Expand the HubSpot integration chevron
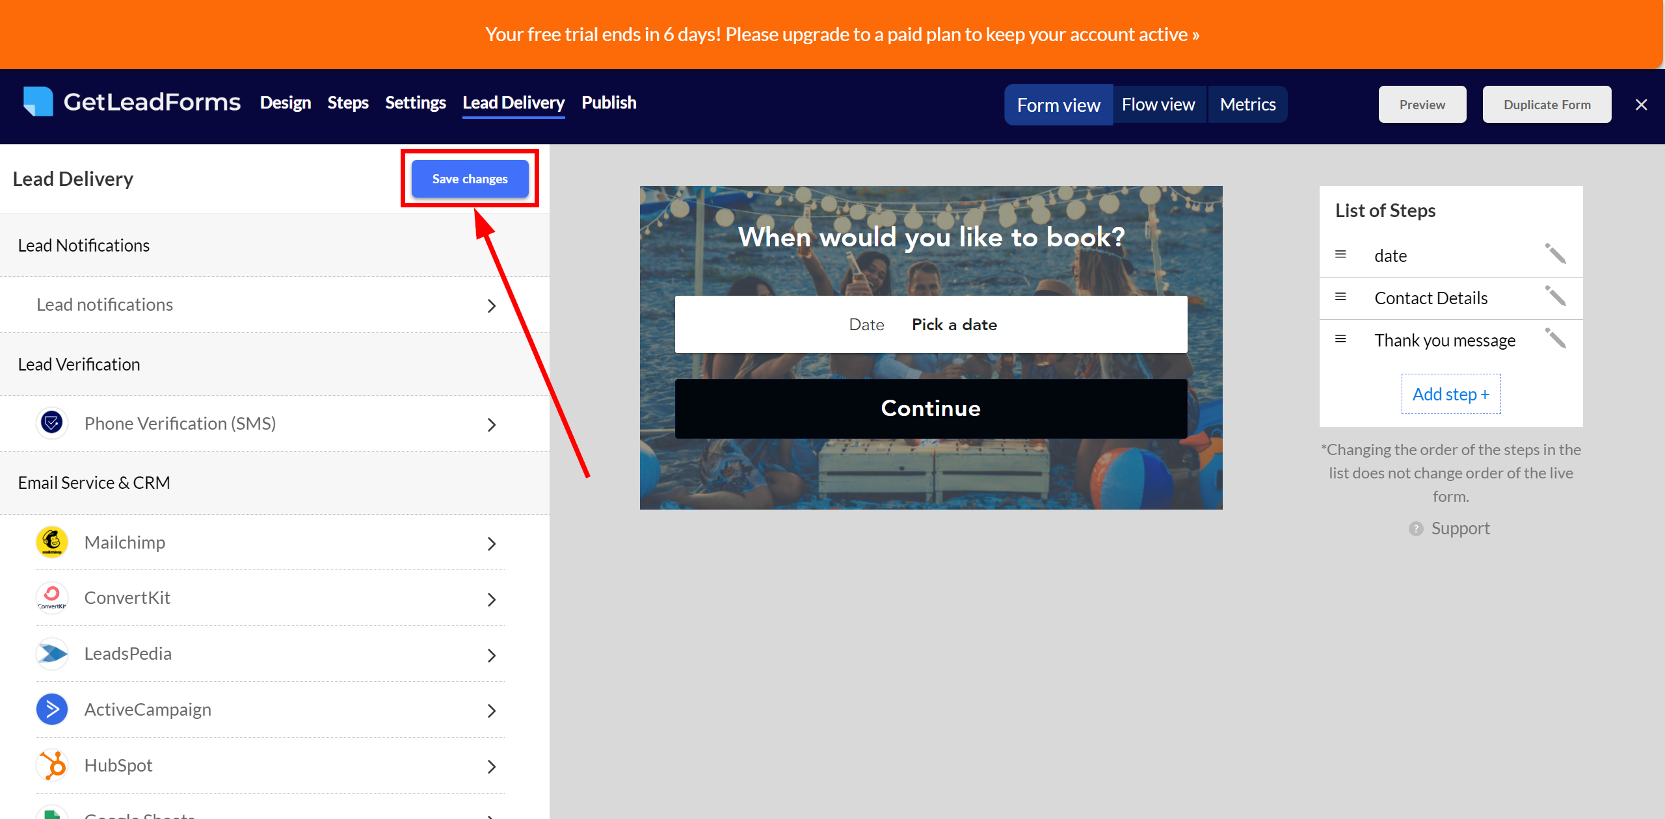 (492, 767)
